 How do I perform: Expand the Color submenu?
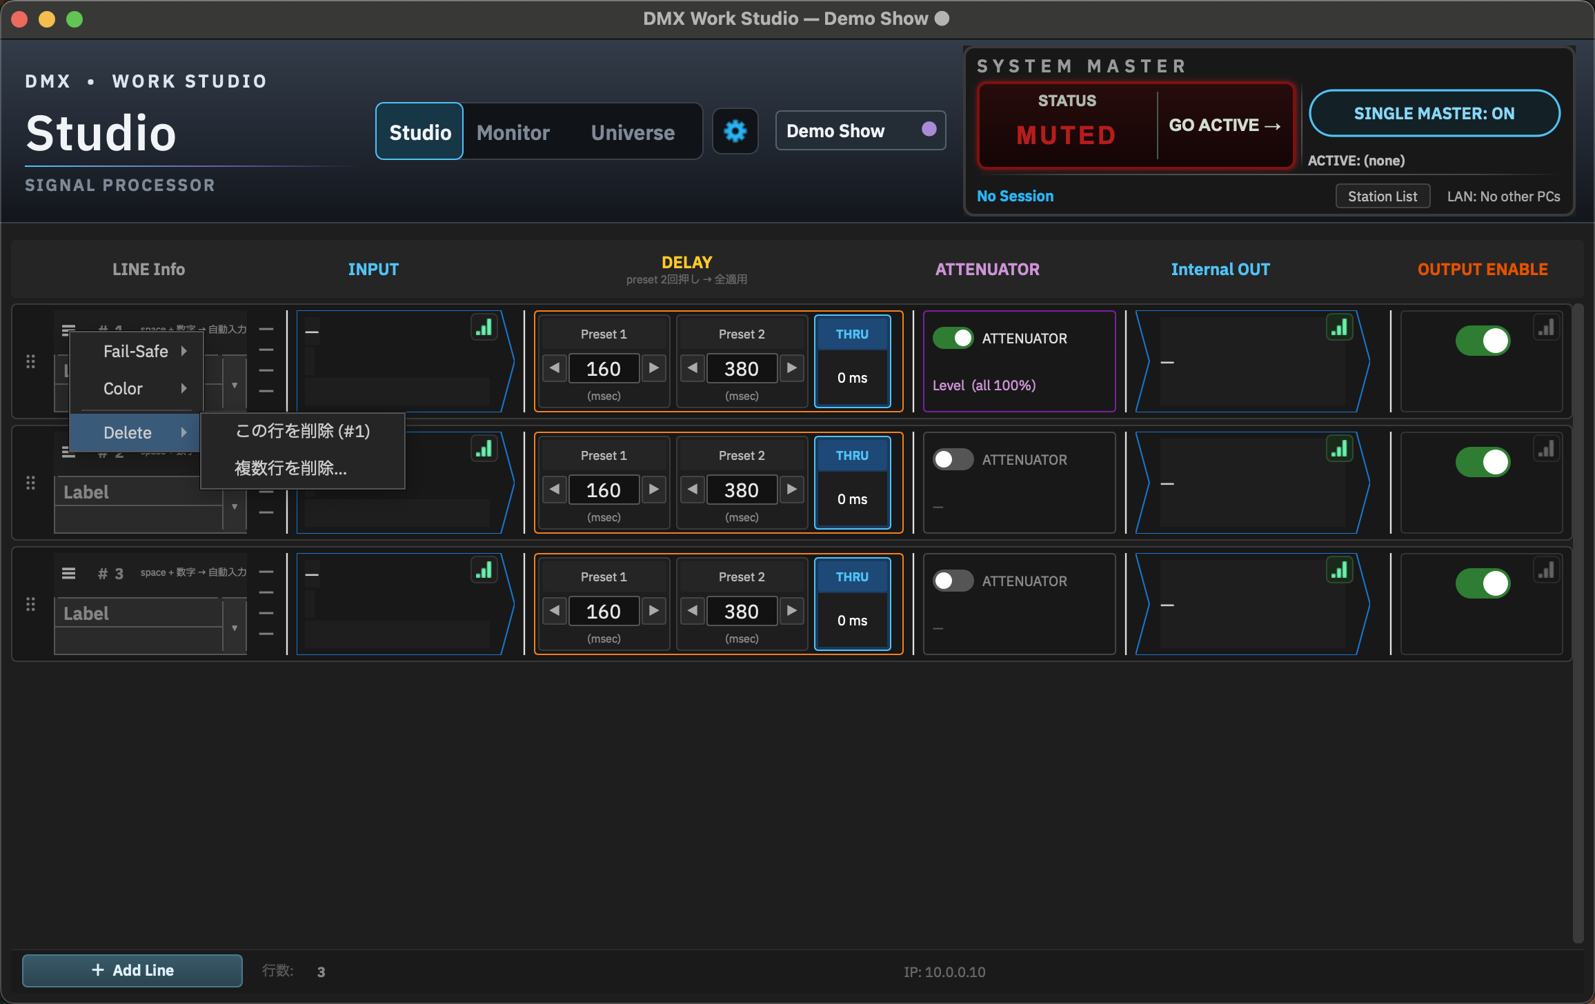point(137,389)
